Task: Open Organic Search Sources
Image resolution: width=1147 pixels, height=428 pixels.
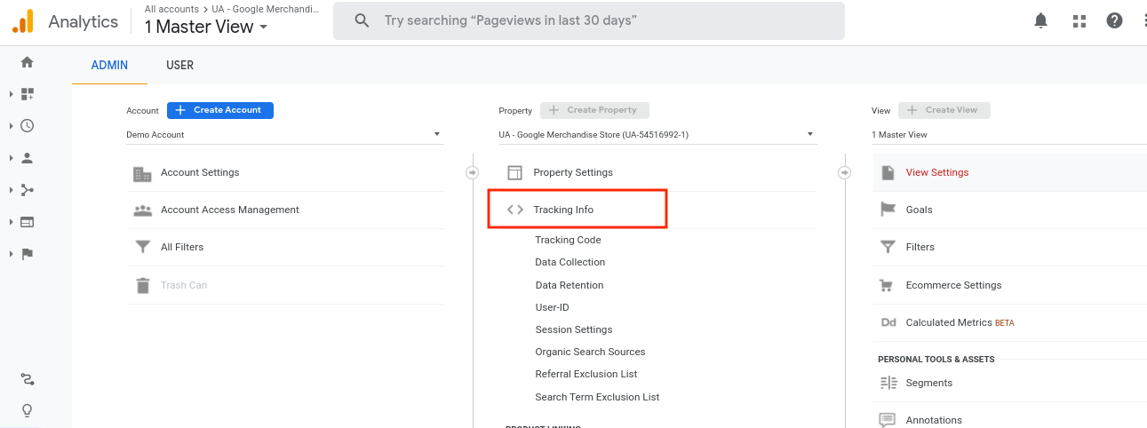Action: tap(590, 352)
